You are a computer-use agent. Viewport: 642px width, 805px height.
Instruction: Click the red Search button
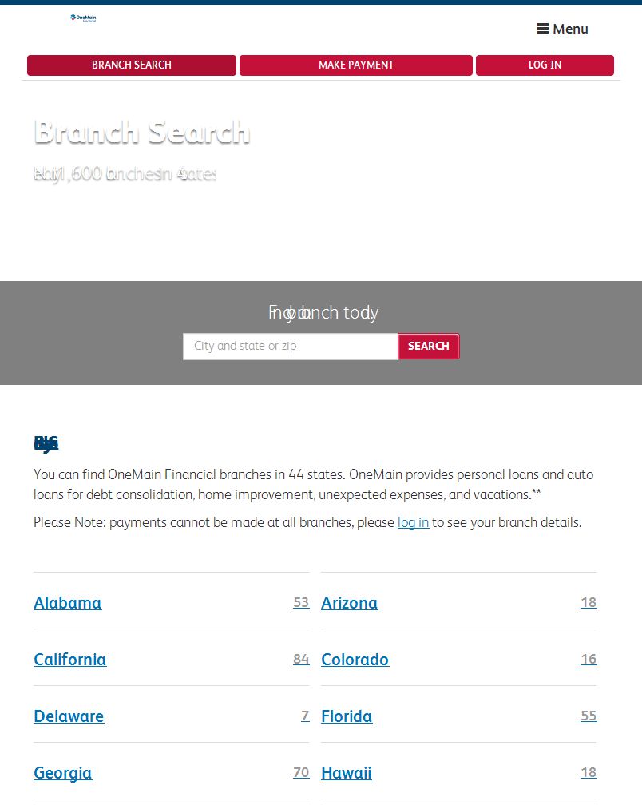(428, 346)
